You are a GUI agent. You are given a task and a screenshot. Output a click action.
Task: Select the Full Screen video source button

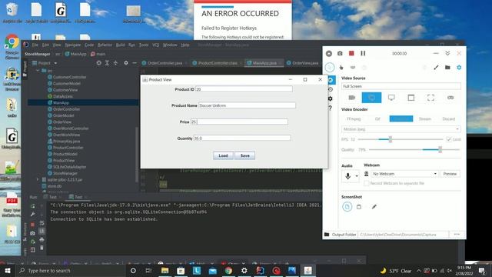click(x=371, y=98)
